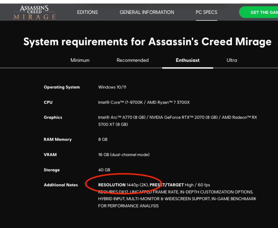The width and height of the screenshot is (278, 228).
Task: Open the Assassin's Creed Mirage logo
Action: 34,13
